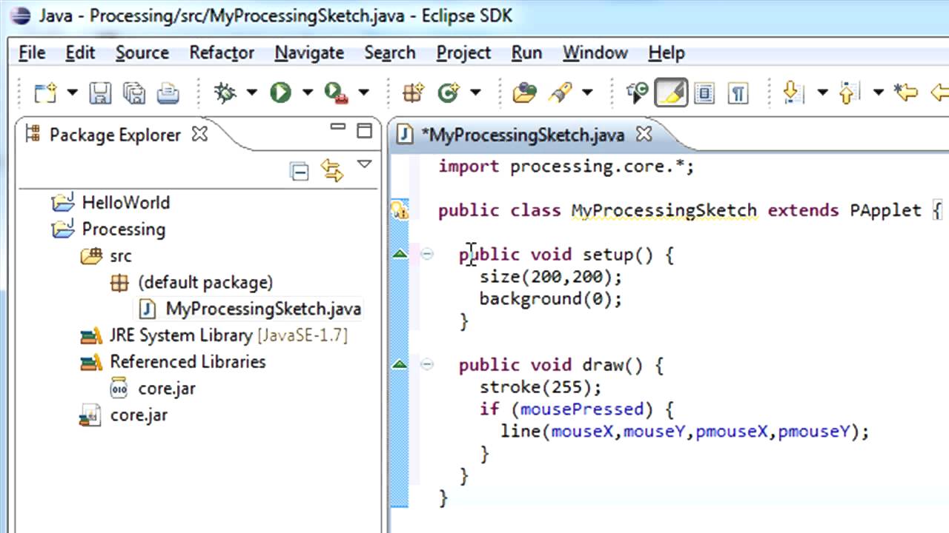Click the Last Edit Location icon
Screen dimensions: 949x533
(906, 93)
